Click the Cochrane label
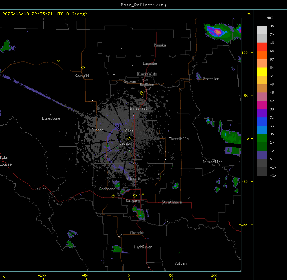The width and height of the screenshot is (287, 280). [x=107, y=189]
